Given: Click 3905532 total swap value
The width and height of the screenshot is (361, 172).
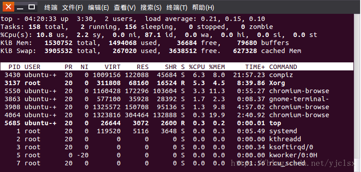Looking at the screenshot, I should pyautogui.click(x=58, y=51).
